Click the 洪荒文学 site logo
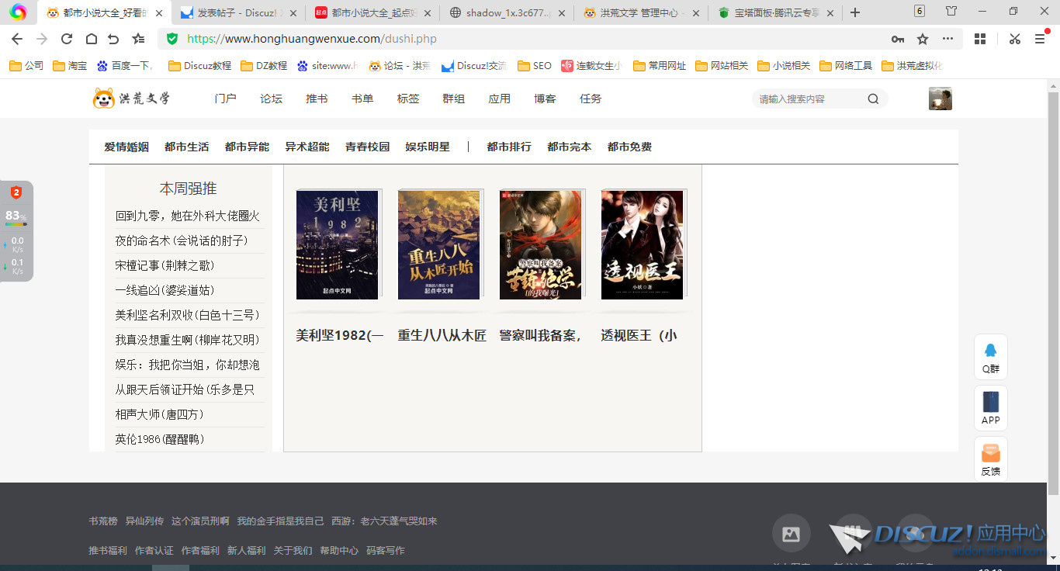This screenshot has width=1060, height=571. pyautogui.click(x=130, y=99)
